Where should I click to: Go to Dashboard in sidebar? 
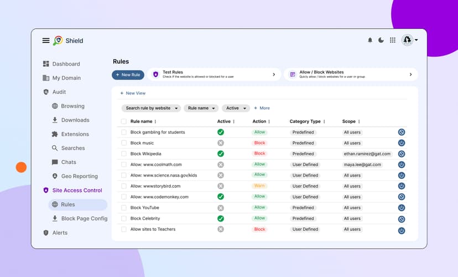61,64
